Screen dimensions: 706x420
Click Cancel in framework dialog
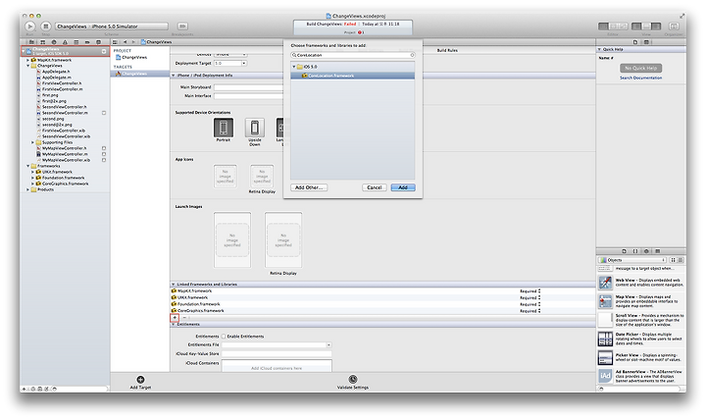375,187
